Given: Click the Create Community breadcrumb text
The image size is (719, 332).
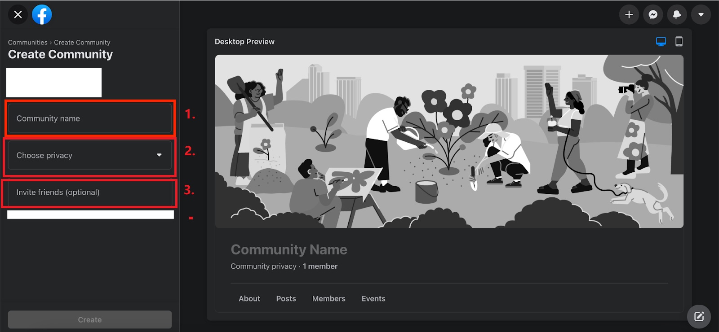Looking at the screenshot, I should 82,43.
